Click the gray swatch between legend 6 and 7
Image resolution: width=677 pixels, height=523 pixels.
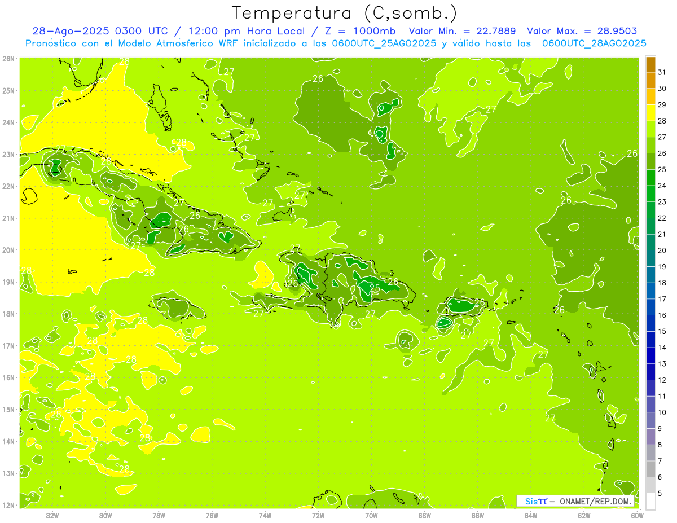pos(650,469)
